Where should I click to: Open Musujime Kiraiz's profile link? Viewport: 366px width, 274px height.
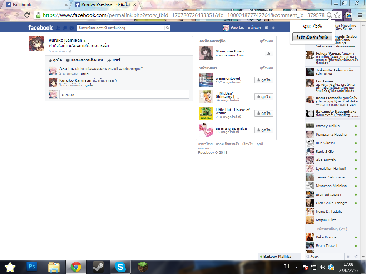(x=230, y=51)
